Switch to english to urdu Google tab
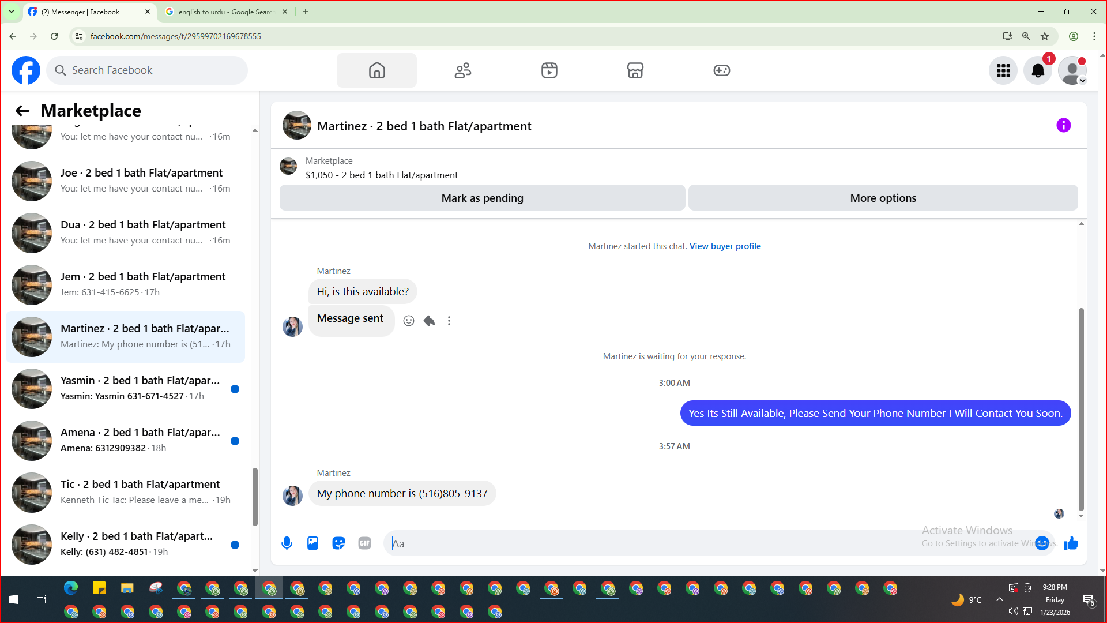The height and width of the screenshot is (623, 1107). pos(225,12)
